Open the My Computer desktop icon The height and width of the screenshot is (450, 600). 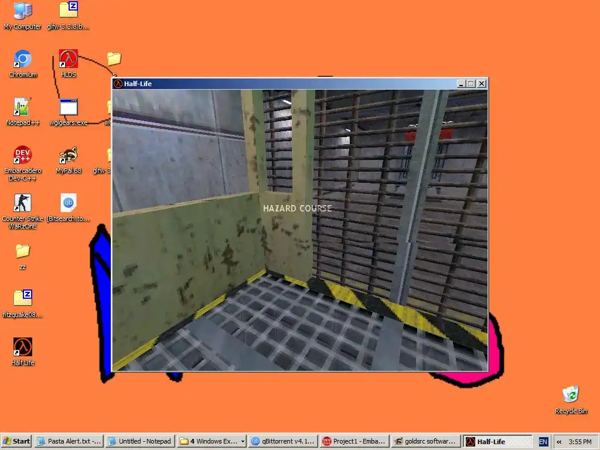[23, 16]
